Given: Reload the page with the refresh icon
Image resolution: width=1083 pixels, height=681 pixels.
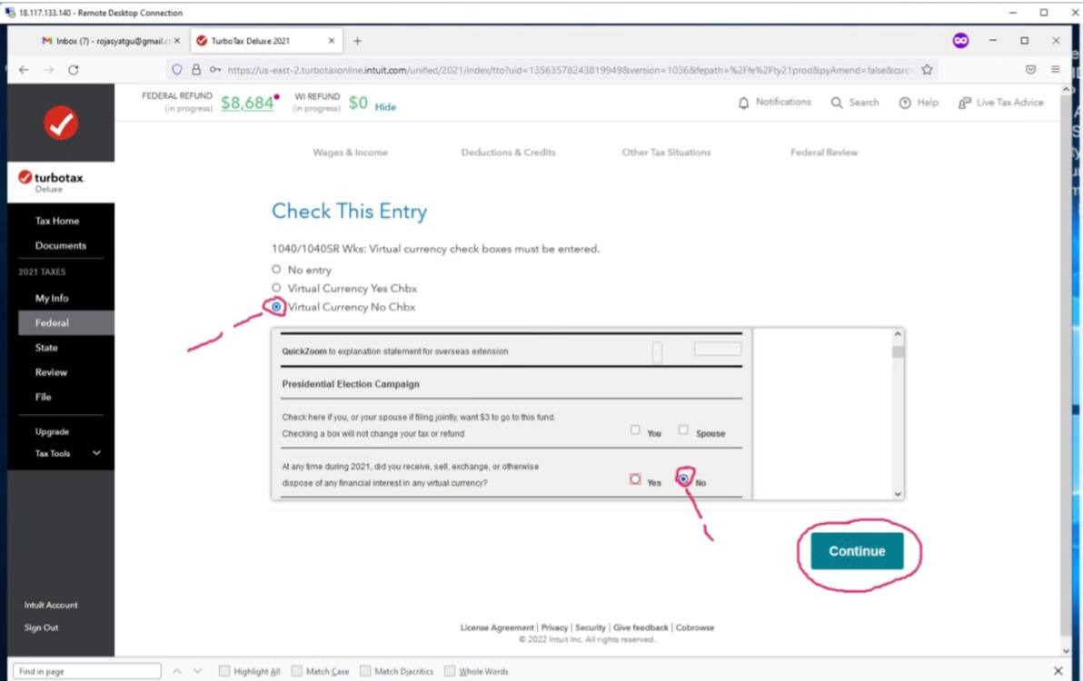Looking at the screenshot, I should (74, 70).
